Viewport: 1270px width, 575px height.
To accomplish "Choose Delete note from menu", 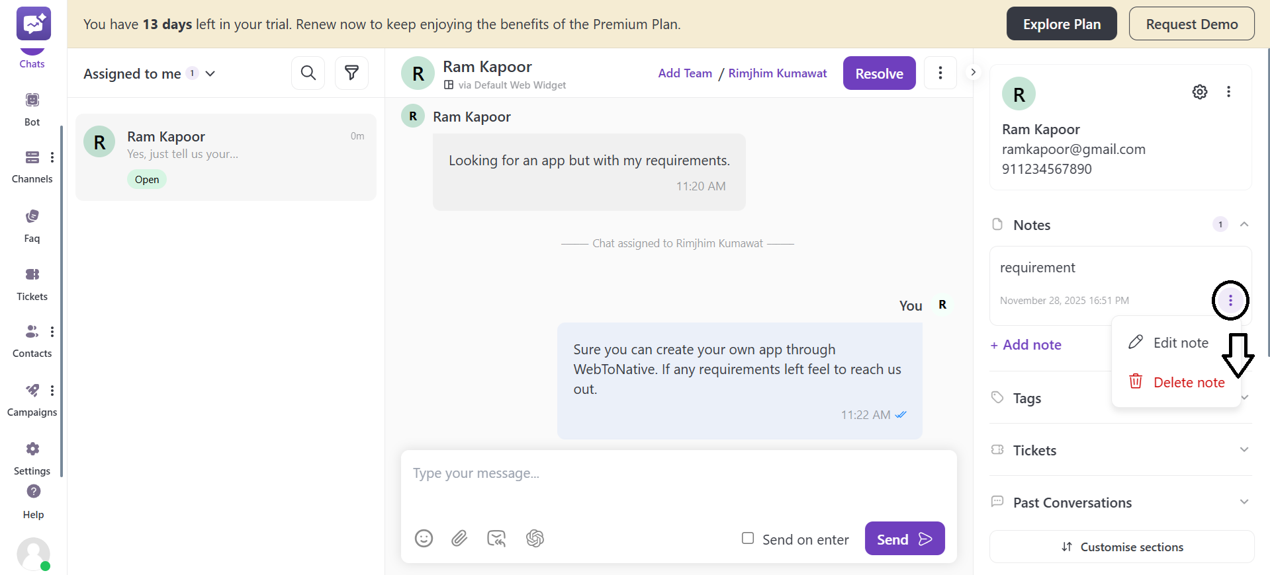I will pyautogui.click(x=1188, y=383).
